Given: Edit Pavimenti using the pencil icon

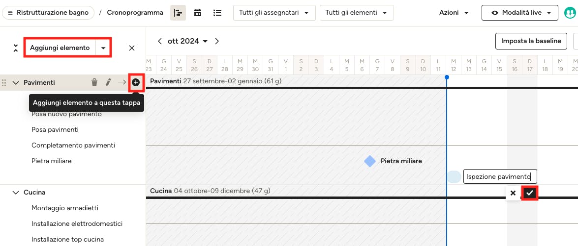Looking at the screenshot, I should pyautogui.click(x=108, y=82).
